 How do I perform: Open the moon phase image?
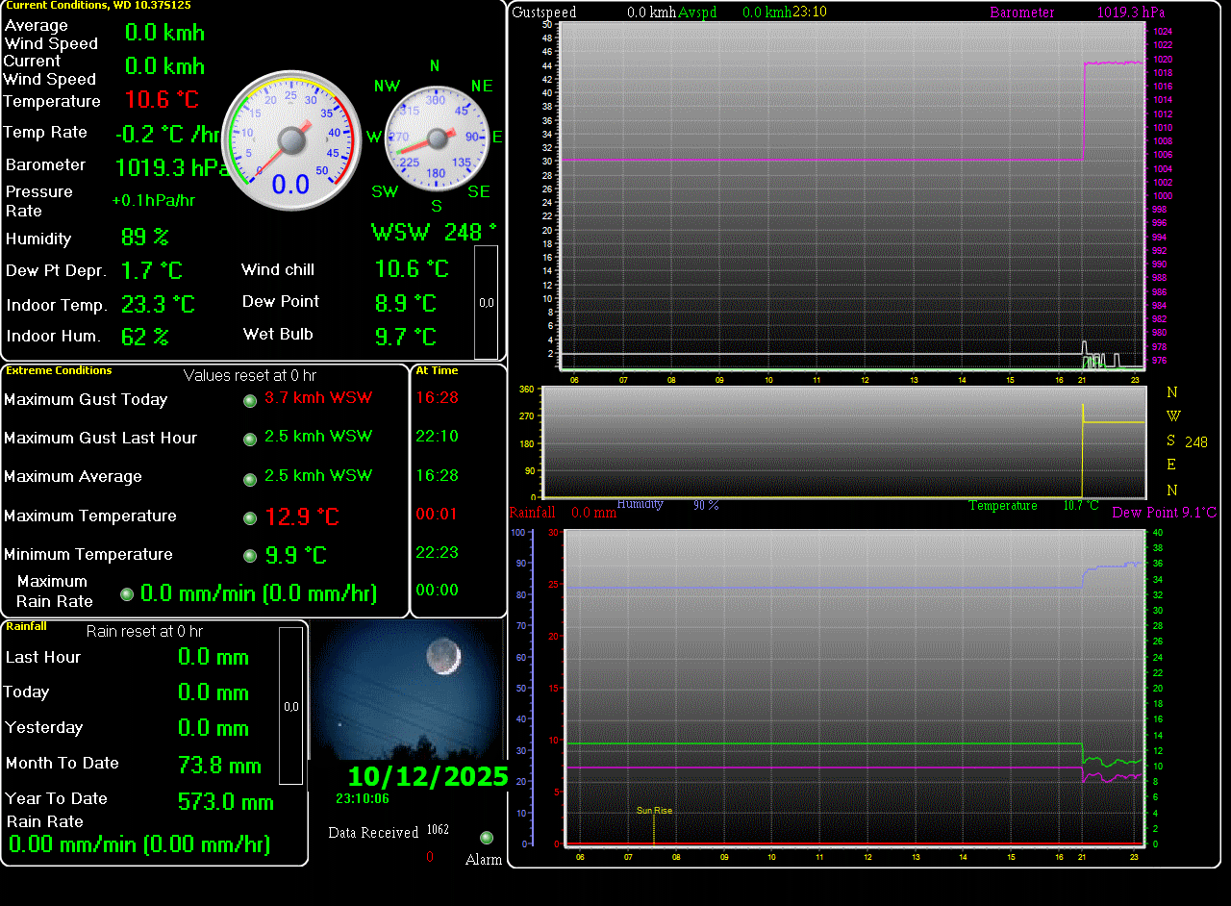coord(408,689)
